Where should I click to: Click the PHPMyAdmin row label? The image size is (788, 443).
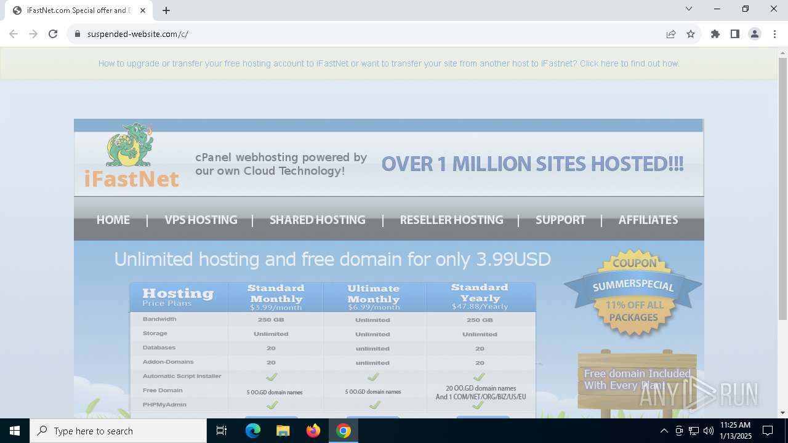point(164,404)
